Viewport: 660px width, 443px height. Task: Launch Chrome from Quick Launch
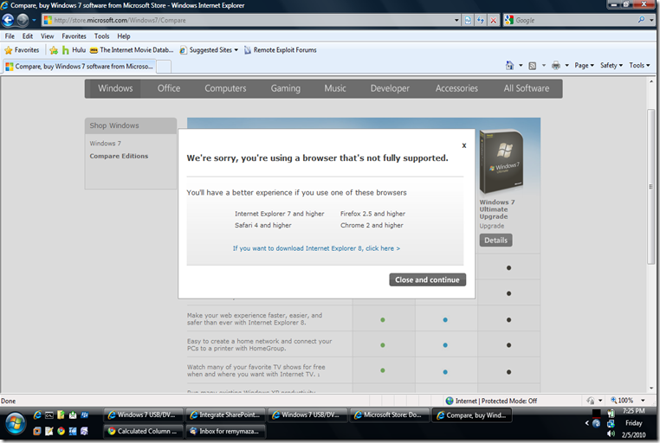pos(61,431)
